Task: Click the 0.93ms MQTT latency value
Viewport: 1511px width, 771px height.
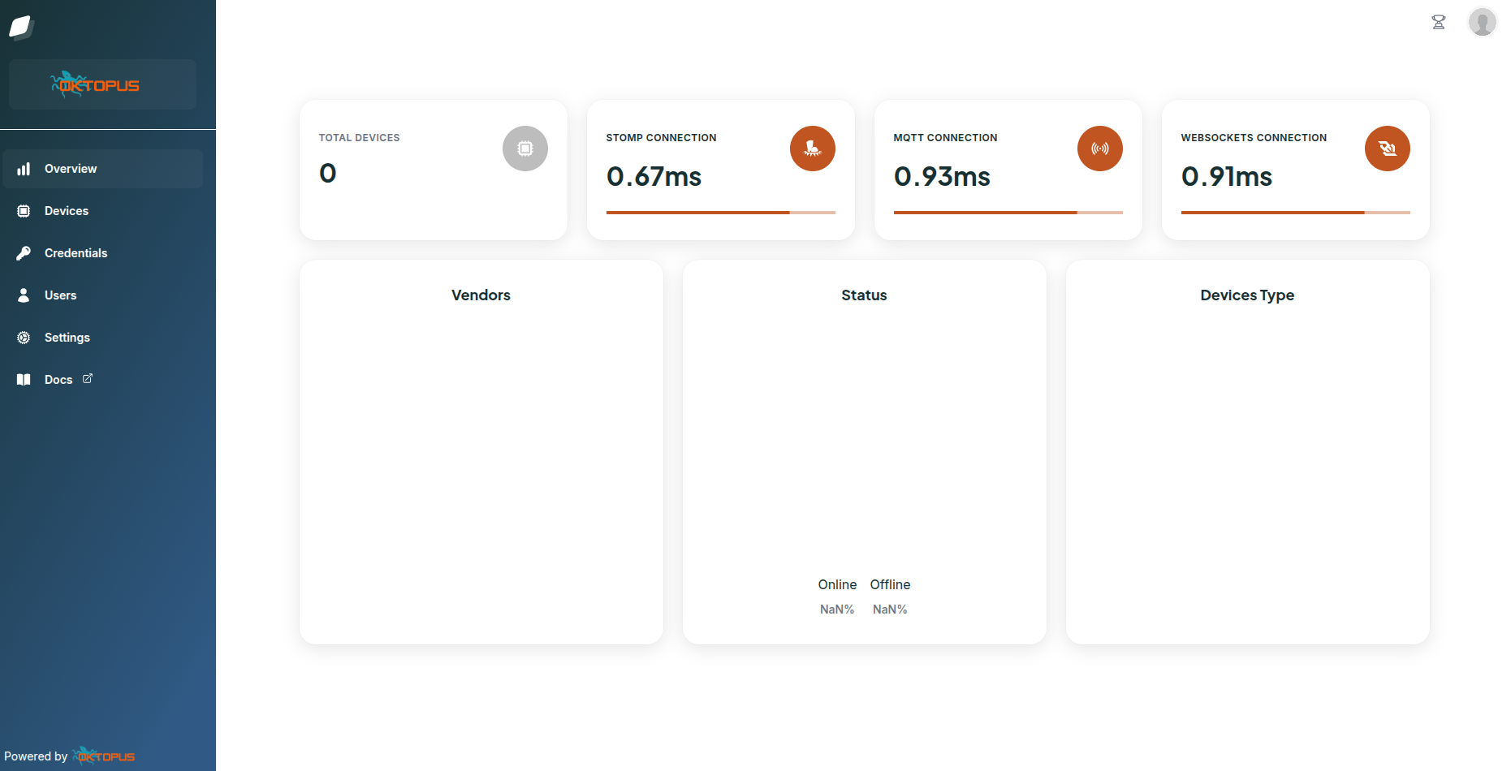Action: coord(942,176)
